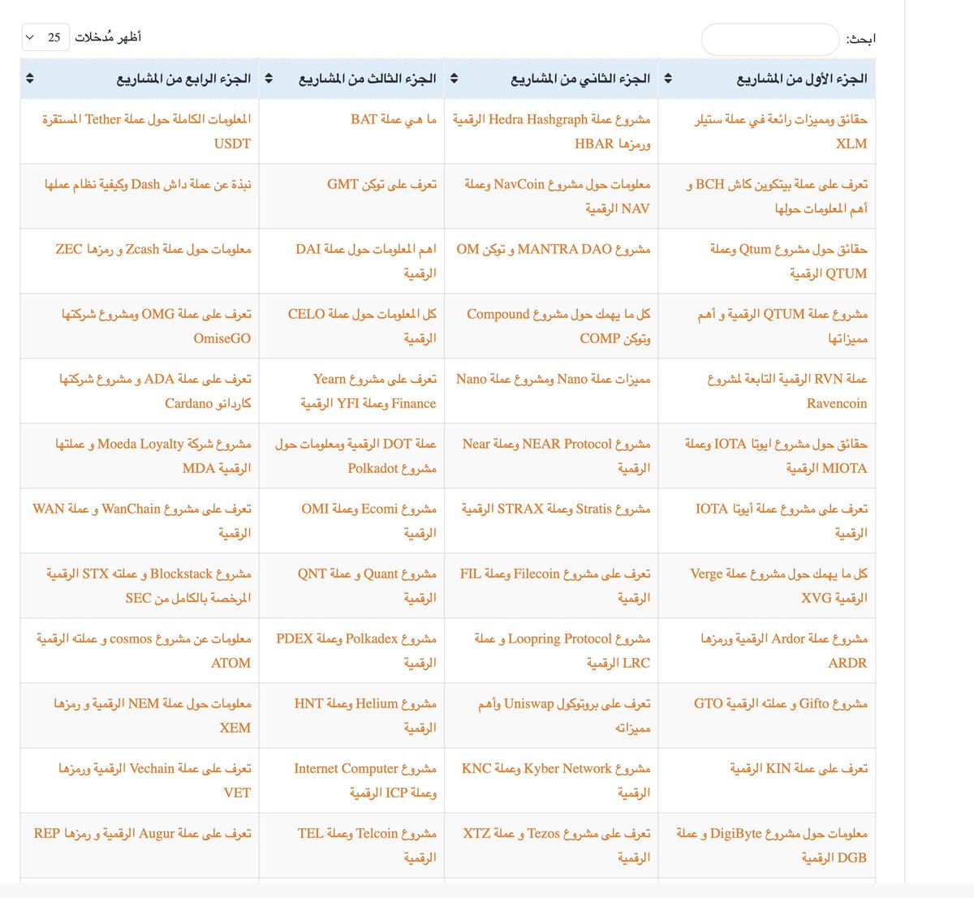This screenshot has width=974, height=898.
Task: Open the Dash coin article link
Action: [148, 184]
